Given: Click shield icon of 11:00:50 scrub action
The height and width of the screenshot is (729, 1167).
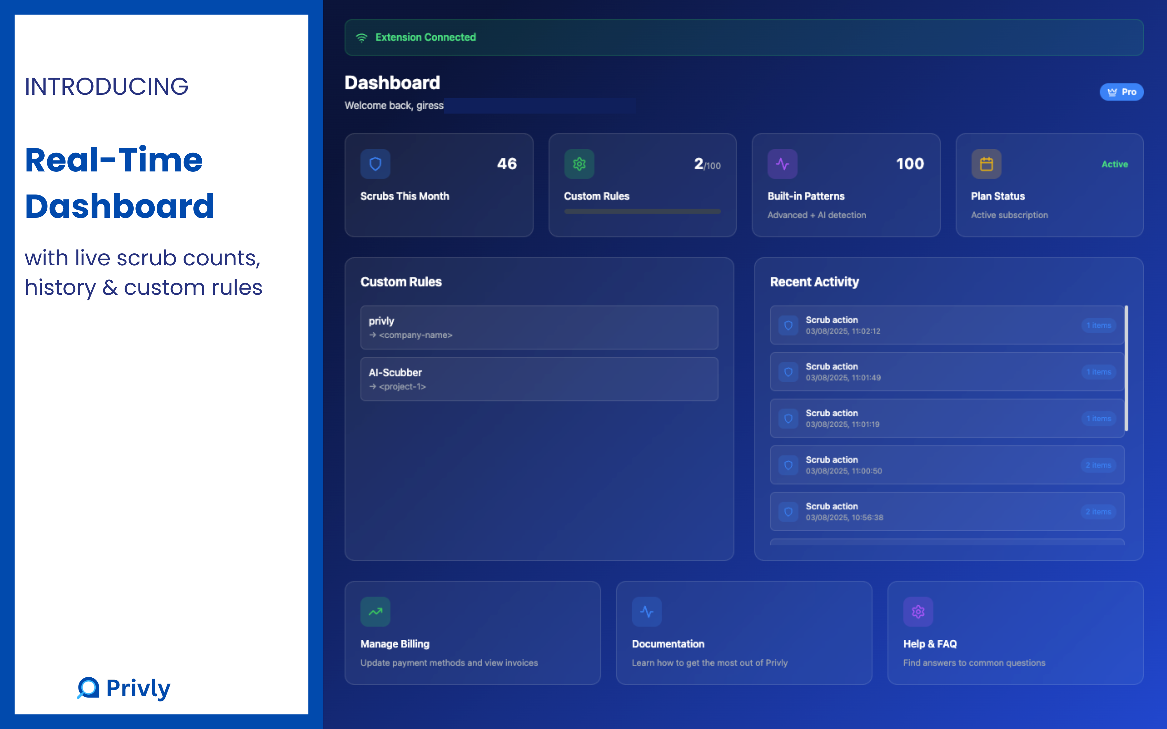Looking at the screenshot, I should [788, 465].
